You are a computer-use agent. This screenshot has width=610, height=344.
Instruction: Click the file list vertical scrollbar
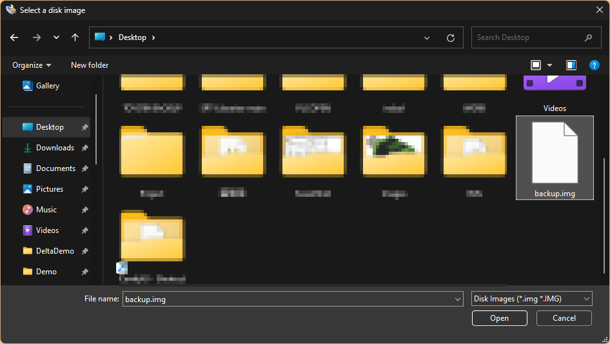pos(604,216)
